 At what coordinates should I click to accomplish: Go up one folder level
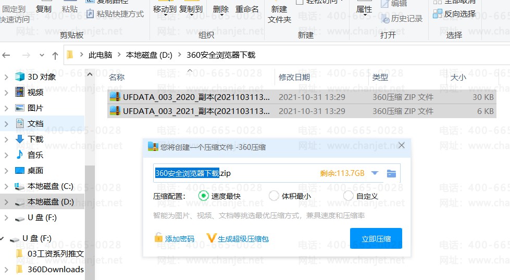coord(55,56)
